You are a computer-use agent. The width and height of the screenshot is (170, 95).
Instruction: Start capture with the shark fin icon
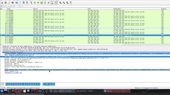(x=2, y=3)
